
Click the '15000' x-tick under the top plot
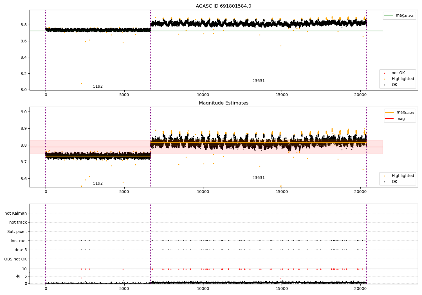[282, 95]
